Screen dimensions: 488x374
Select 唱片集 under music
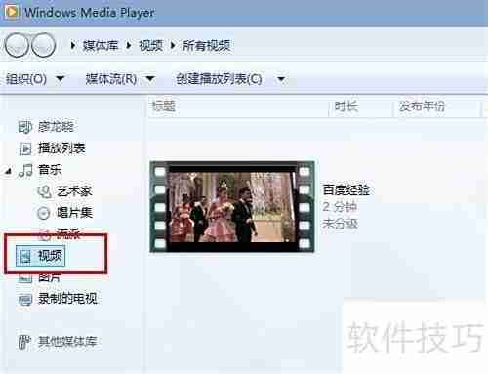tap(74, 213)
